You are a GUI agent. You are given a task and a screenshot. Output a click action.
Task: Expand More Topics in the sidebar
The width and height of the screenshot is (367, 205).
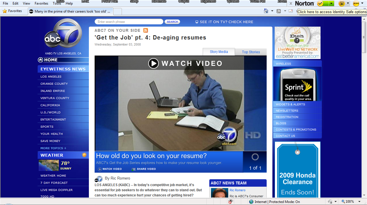point(53,148)
